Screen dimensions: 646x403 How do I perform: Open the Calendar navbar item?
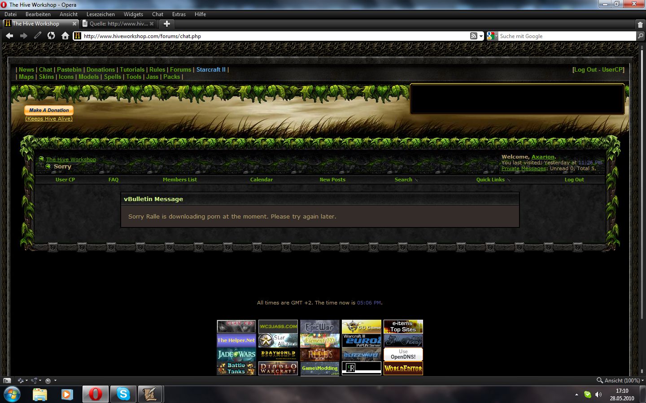[262, 180]
